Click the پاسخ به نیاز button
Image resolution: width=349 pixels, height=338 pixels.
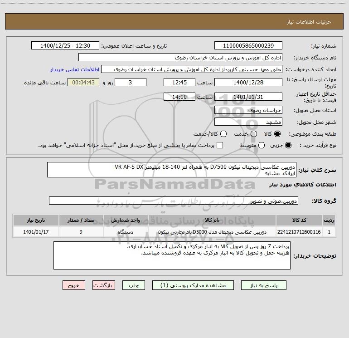[x=263, y=285]
